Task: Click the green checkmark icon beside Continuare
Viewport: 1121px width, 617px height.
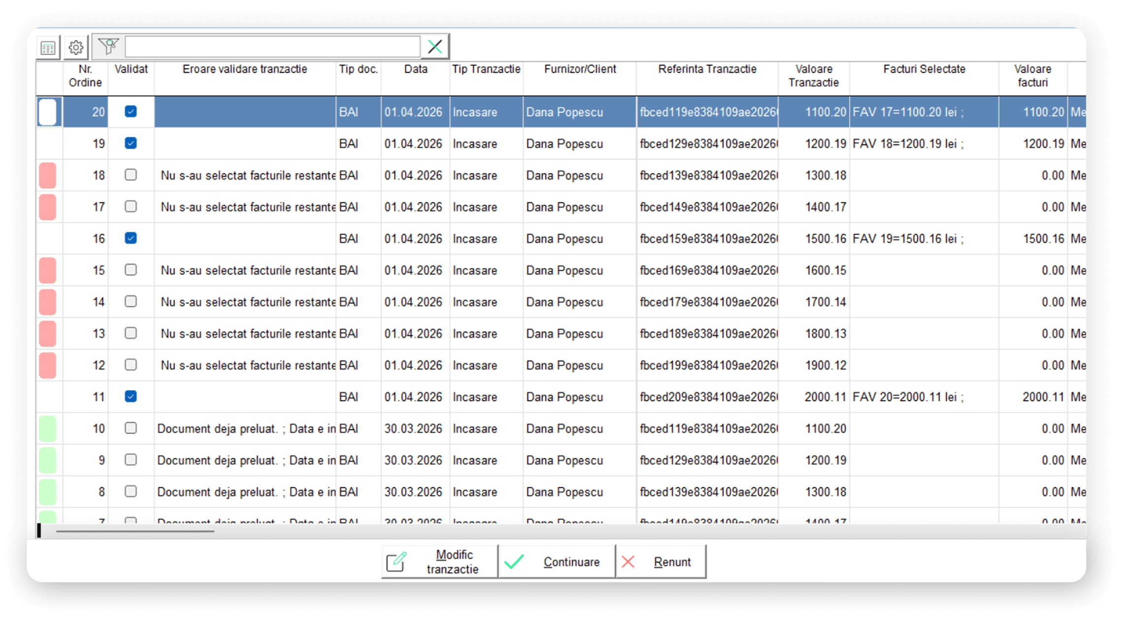Action: click(515, 561)
